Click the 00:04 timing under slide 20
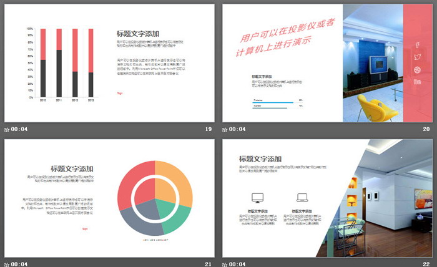The width and height of the screenshot is (437, 267). [x=237, y=129]
